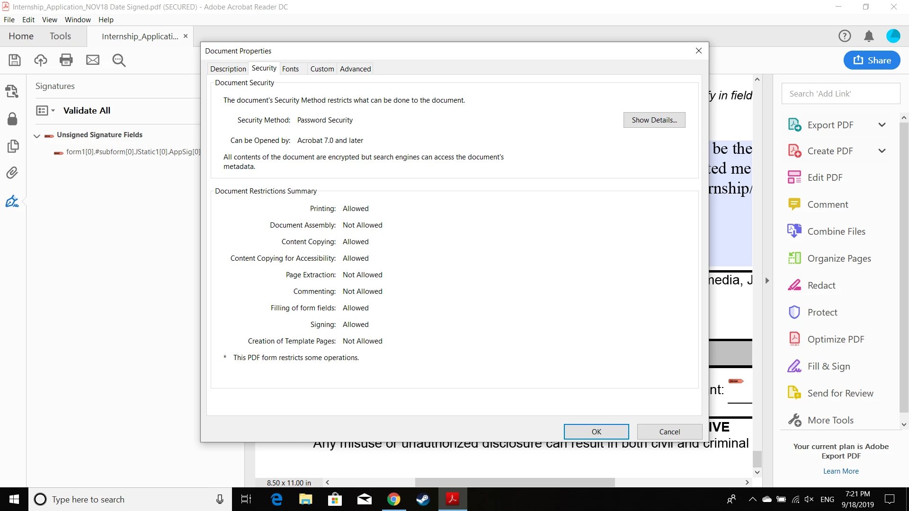The image size is (909, 511).
Task: Expand the Export PDF chevron
Action: (x=882, y=125)
